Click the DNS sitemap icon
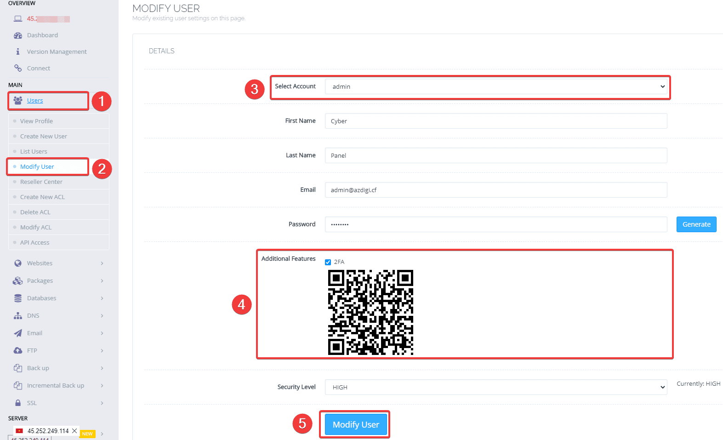The image size is (723, 440). click(18, 316)
